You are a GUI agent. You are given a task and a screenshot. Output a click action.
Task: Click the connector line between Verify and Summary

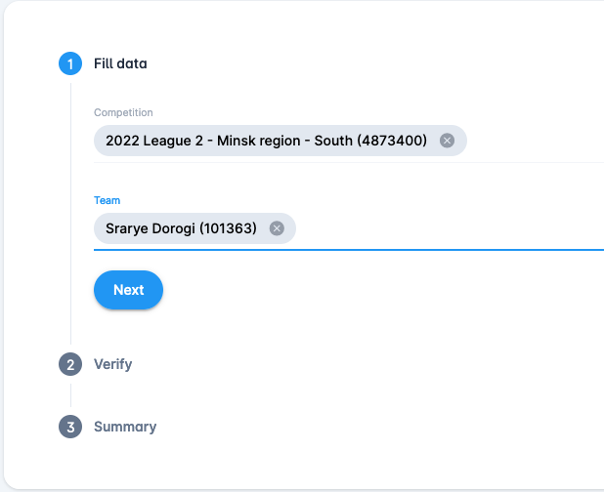tap(70, 395)
